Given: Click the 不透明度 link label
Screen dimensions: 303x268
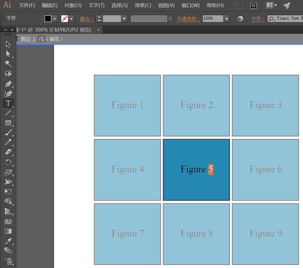Looking at the screenshot, I should pyautogui.click(x=188, y=19).
